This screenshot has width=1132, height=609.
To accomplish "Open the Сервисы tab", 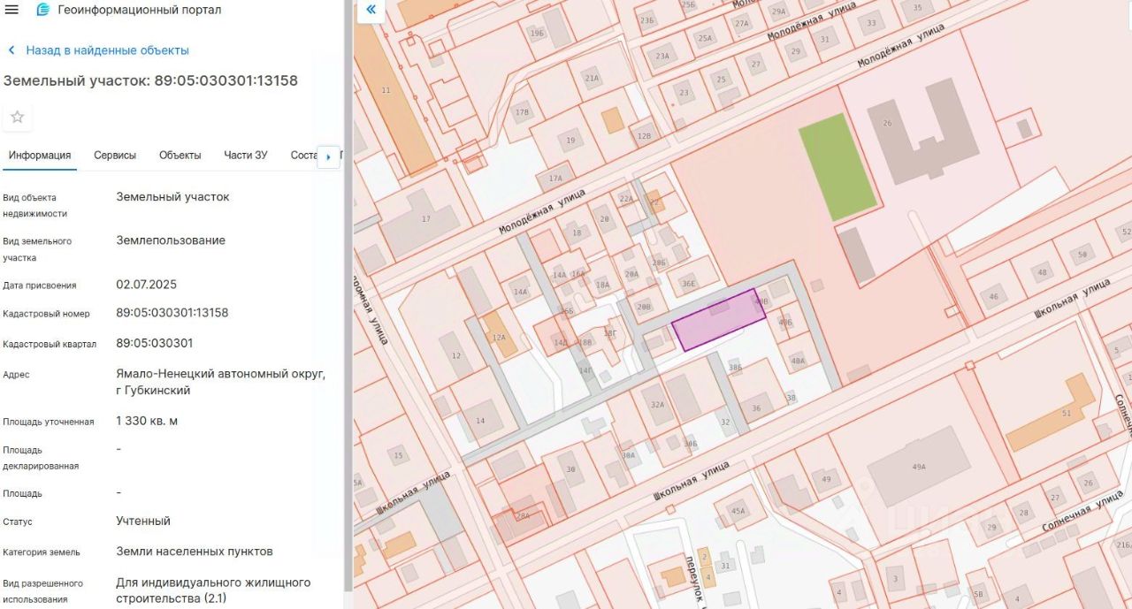I will pos(115,155).
